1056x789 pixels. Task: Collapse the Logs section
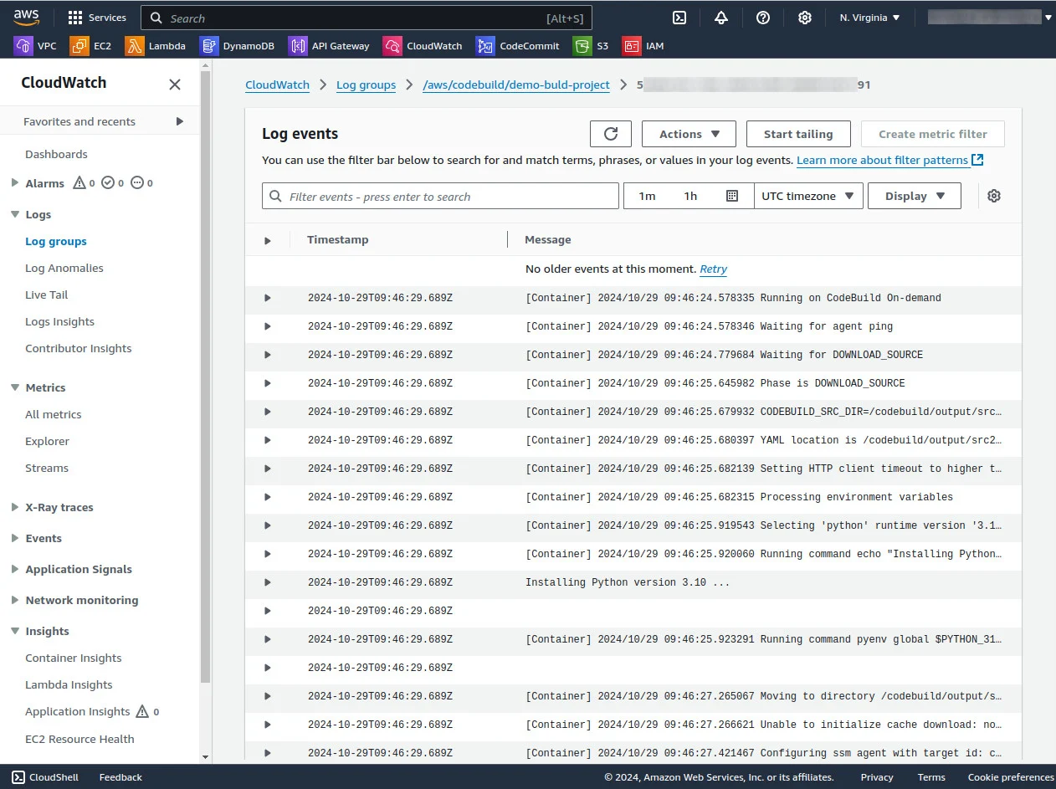(15, 214)
